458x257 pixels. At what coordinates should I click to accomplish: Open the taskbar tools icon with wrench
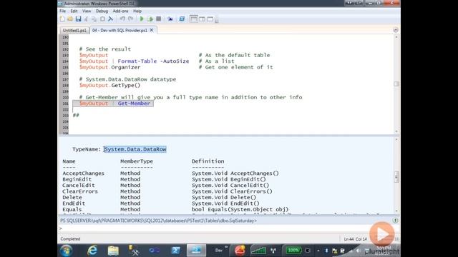(x=134, y=251)
